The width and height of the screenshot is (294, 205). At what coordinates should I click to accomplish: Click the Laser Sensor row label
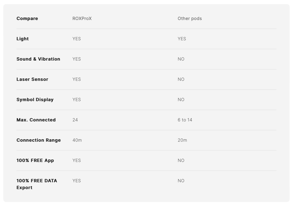32,79
